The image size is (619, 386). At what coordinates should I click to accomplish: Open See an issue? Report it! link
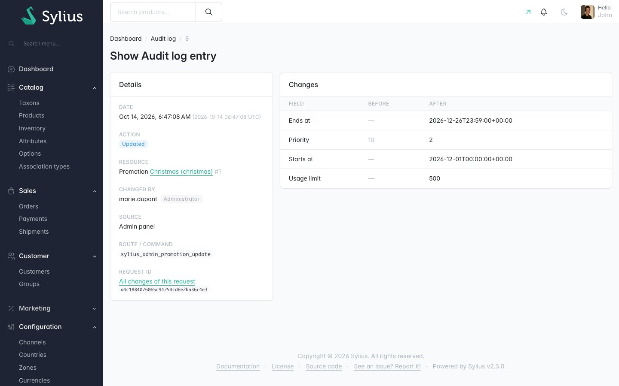point(387,366)
